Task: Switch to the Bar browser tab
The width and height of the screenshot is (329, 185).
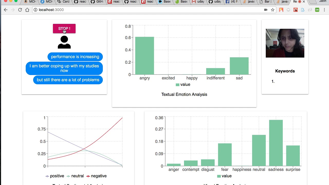Action: [x=265, y=2]
